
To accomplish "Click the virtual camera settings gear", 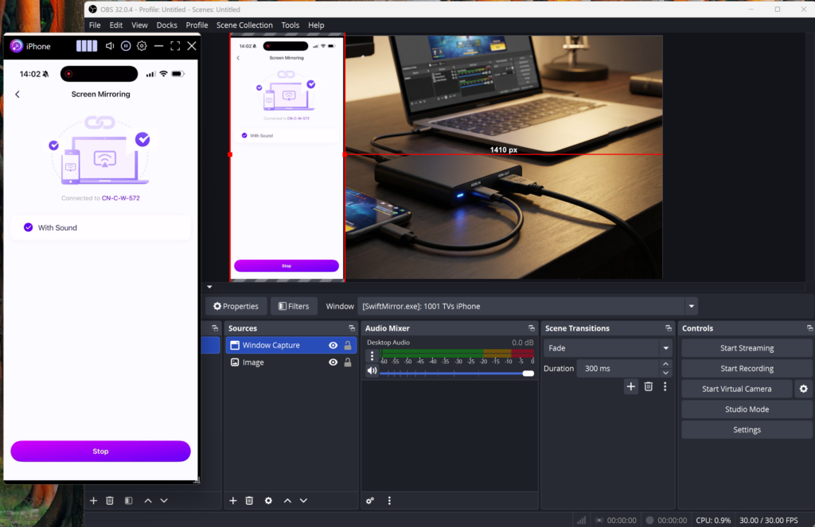I will coord(803,389).
